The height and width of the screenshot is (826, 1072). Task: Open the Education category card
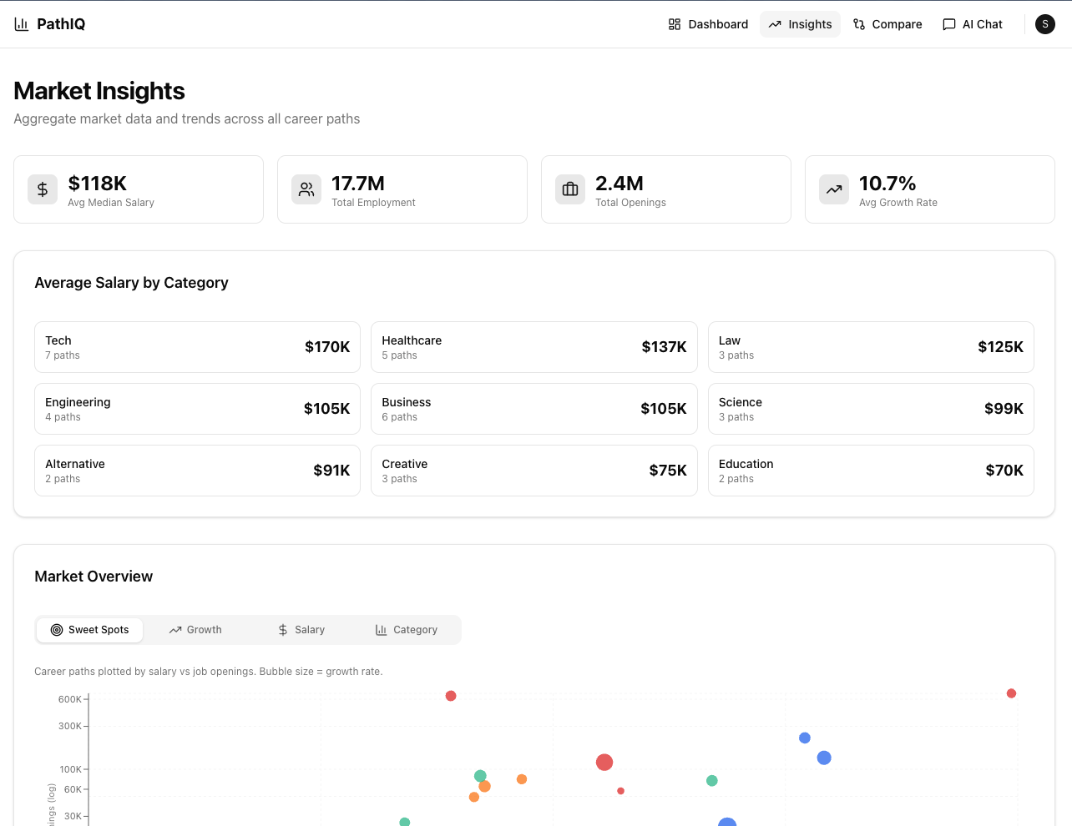(x=871, y=471)
